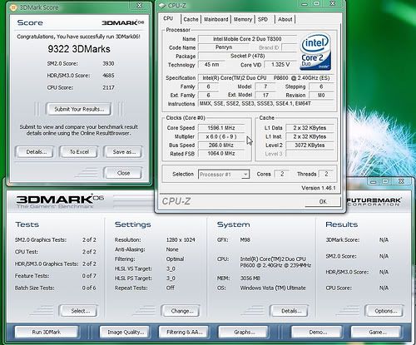Click Submit Your Results button
Image resolution: width=416 pixels, height=345 pixels.
coord(79,109)
